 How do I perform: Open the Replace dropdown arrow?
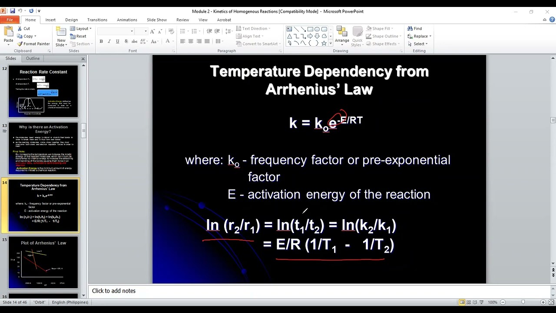pos(430,36)
